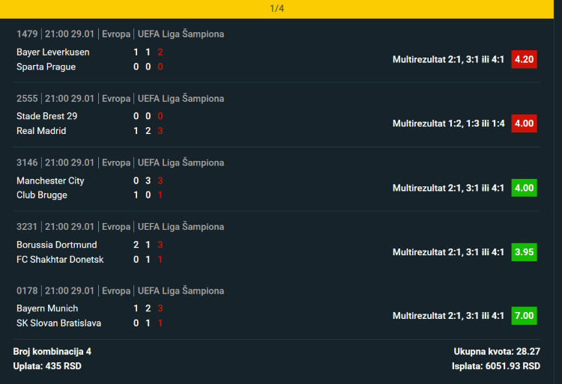The height and width of the screenshot is (384, 562).
Task: Open the Real Madrid team entry
Action: point(41,131)
